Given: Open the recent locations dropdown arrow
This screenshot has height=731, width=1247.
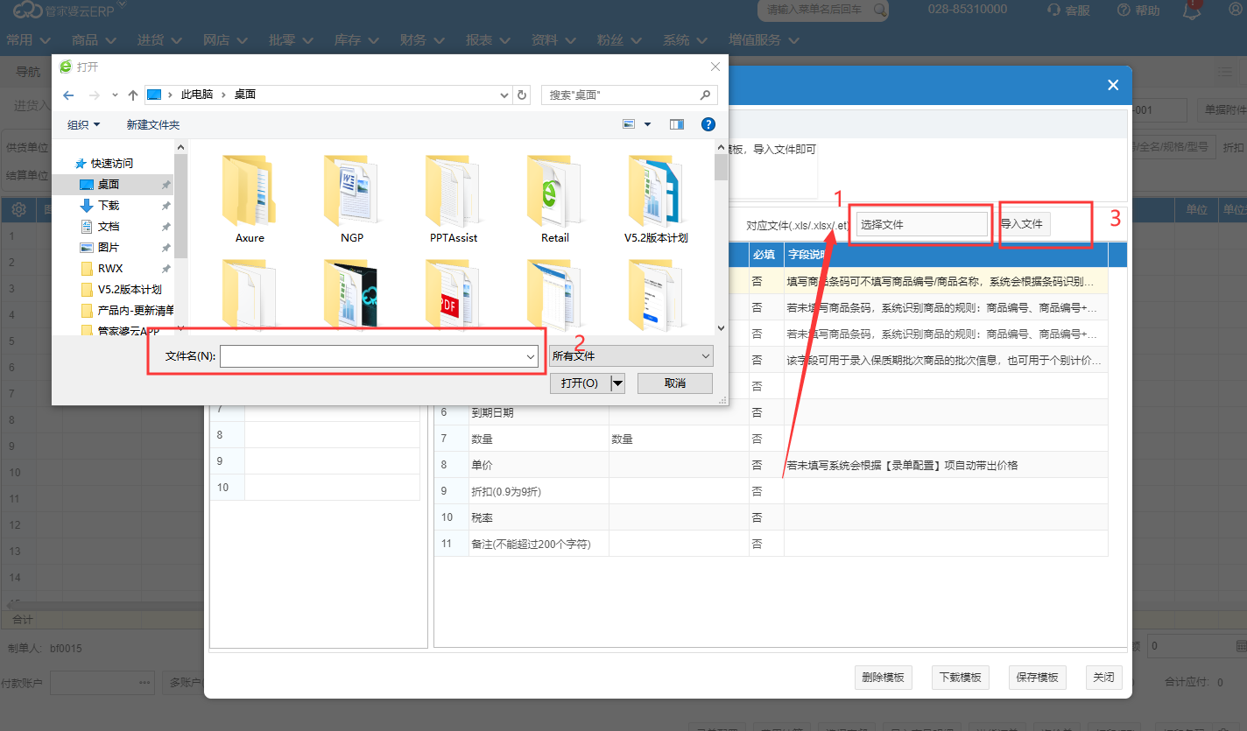Looking at the screenshot, I should [x=114, y=95].
